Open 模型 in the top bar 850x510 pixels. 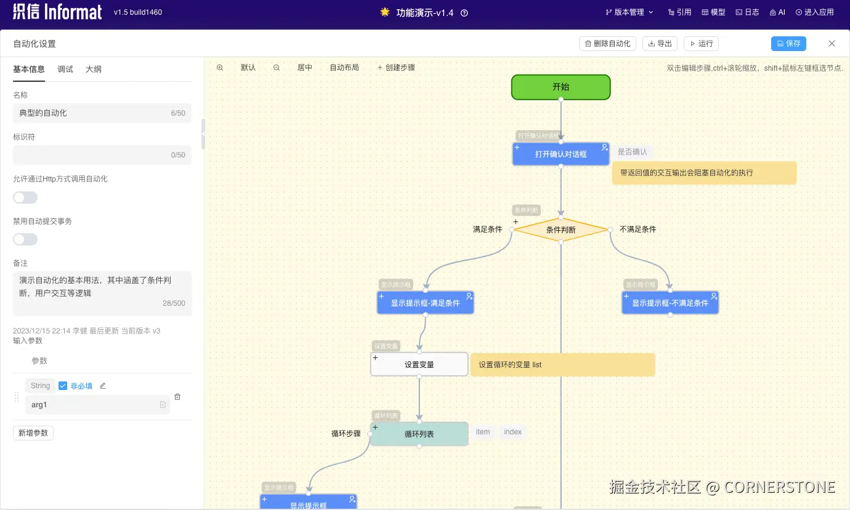click(713, 12)
